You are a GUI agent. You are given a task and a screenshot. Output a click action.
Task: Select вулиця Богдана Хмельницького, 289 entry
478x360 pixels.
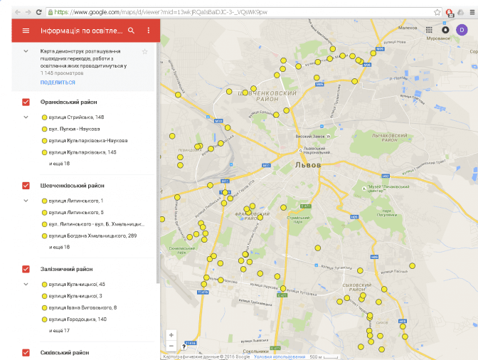click(92, 235)
